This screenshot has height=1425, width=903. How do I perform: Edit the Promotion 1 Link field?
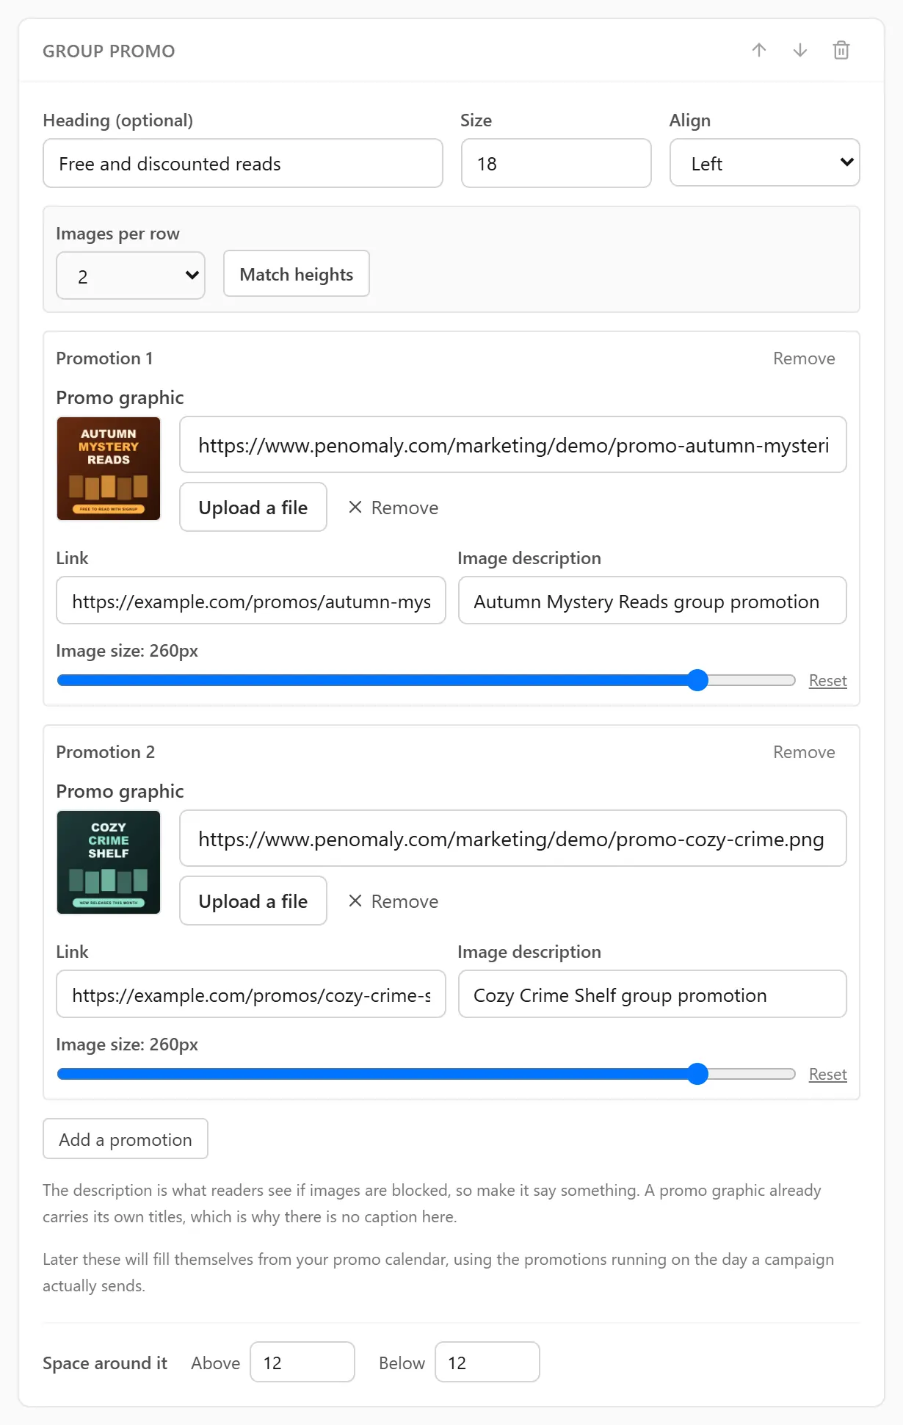point(251,601)
